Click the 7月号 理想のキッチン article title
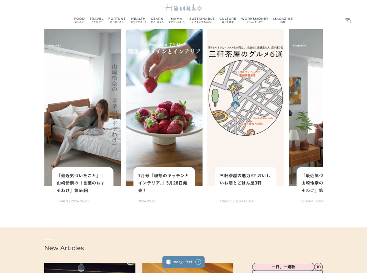This screenshot has height=273, width=367. tap(163, 183)
